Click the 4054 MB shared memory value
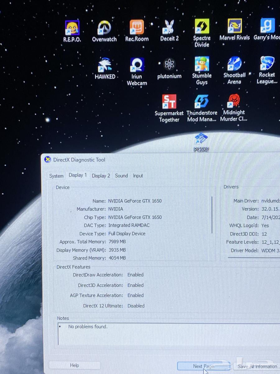This screenshot has height=374, width=280. [x=117, y=258]
